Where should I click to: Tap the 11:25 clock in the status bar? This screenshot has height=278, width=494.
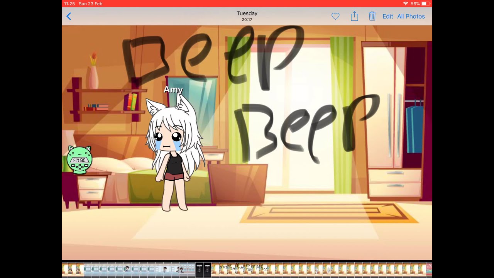(x=69, y=3)
